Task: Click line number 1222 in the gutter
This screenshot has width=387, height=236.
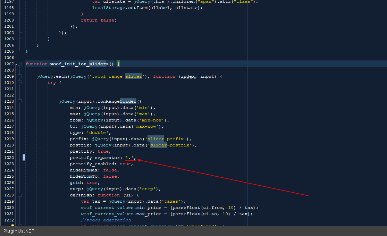Action: point(9,158)
